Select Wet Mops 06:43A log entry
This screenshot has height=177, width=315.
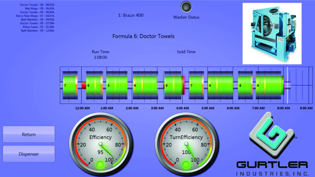(x=39, y=9)
